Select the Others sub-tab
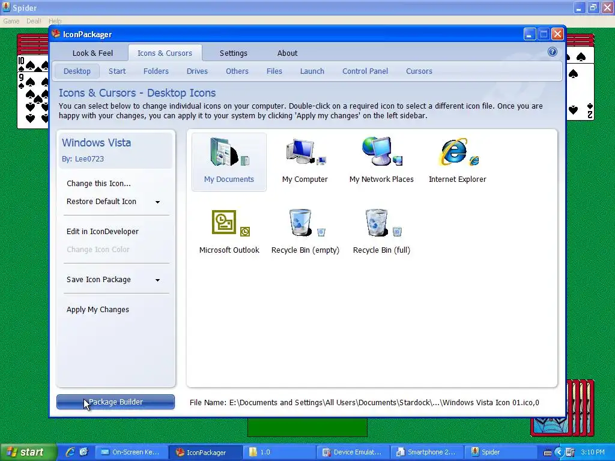The image size is (615, 461). tap(237, 71)
